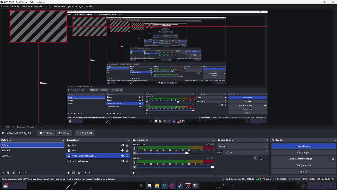Screen dimensions: 337x190
Task: Zoom out the preview with minus icon
Action: tap(2, 127)
